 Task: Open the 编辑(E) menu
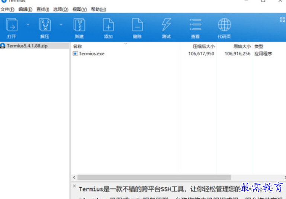25,9
